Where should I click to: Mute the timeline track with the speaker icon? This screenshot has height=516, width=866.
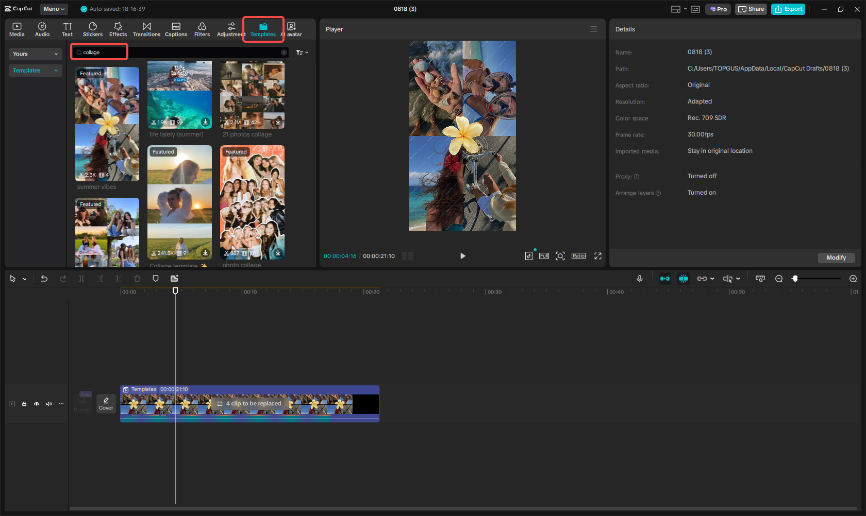(x=49, y=404)
